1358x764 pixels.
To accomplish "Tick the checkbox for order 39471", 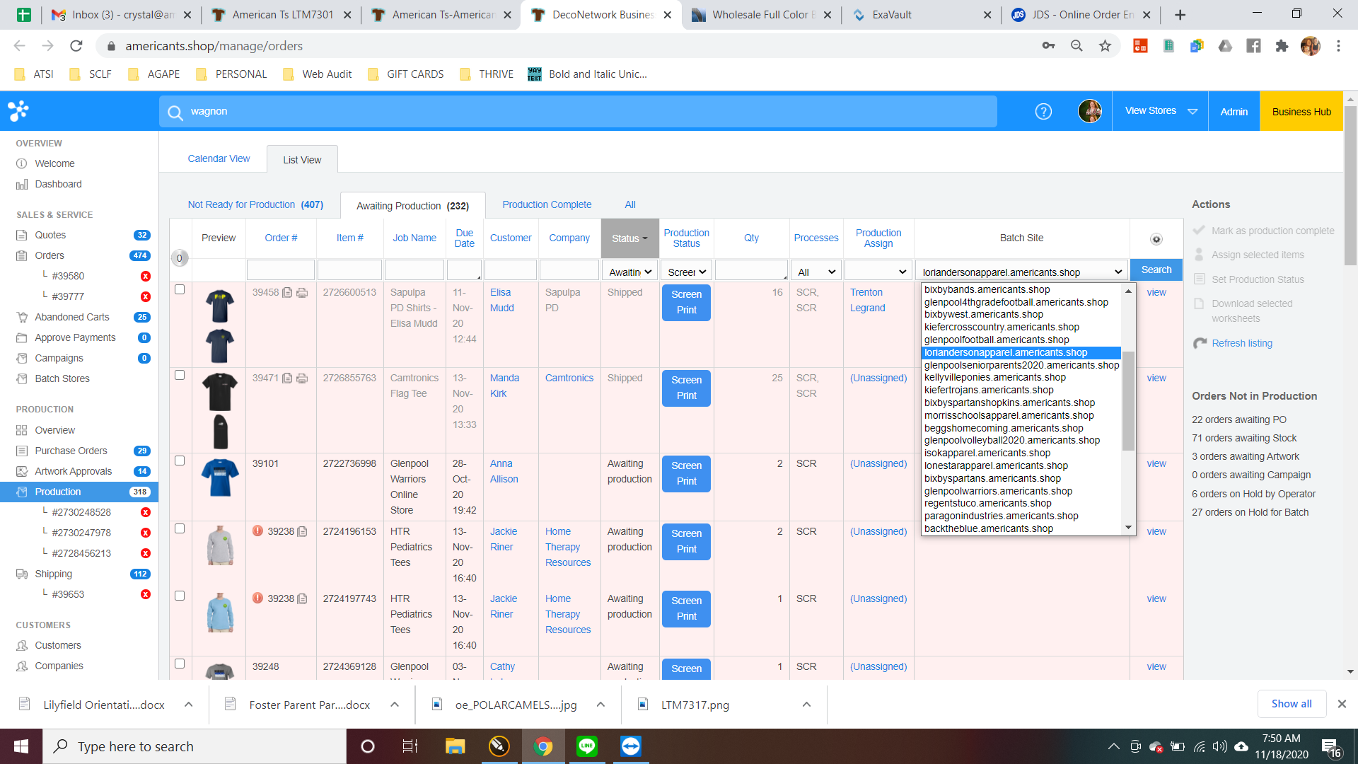I will [180, 375].
